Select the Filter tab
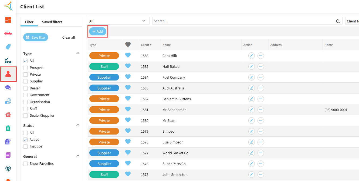359x181 pixels. (x=29, y=22)
